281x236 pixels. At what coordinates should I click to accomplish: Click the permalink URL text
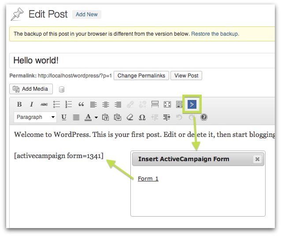click(x=75, y=76)
